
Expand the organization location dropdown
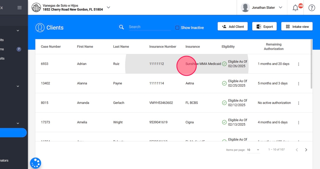point(108,7)
